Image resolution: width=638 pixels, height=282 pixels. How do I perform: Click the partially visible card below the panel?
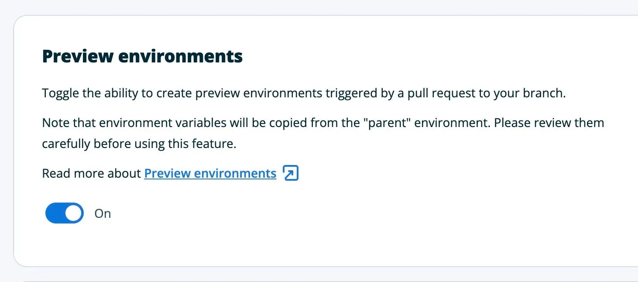point(319,279)
